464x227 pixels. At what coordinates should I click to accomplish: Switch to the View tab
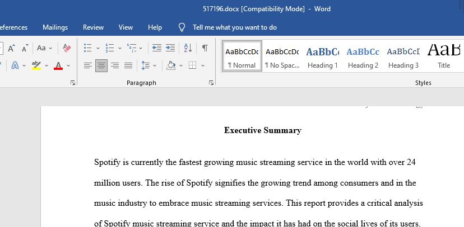(126, 27)
